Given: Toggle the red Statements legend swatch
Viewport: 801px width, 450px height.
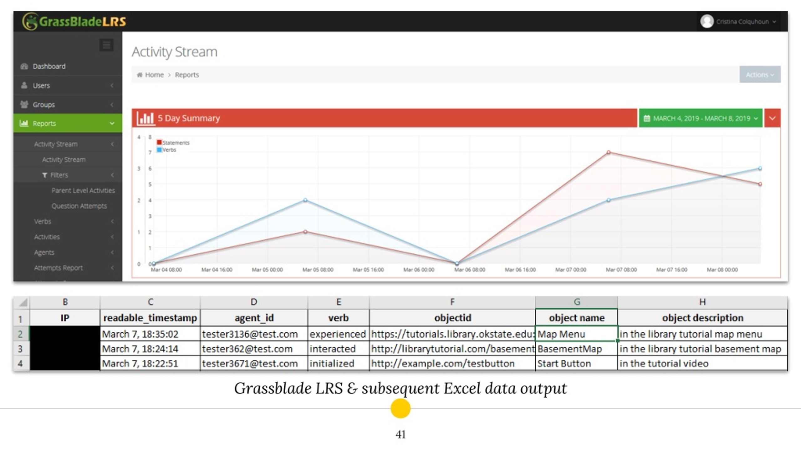Looking at the screenshot, I should 159,142.
